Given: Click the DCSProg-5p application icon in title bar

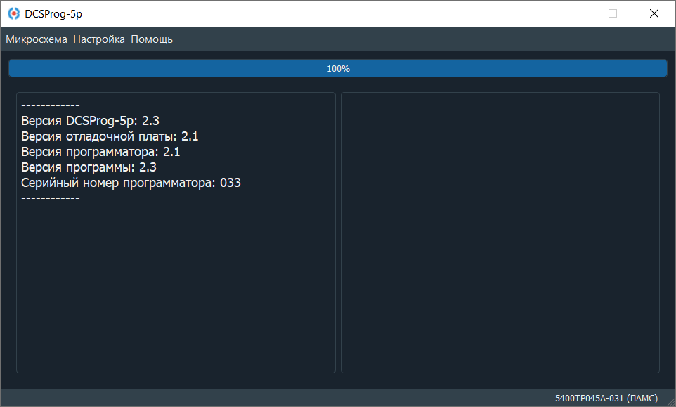Looking at the screenshot, I should (14, 14).
